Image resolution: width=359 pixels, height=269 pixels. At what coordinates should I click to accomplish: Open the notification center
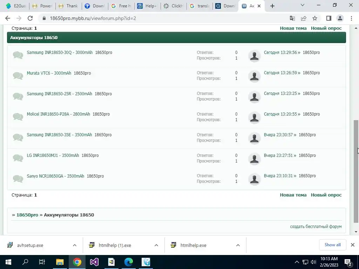tap(348, 262)
